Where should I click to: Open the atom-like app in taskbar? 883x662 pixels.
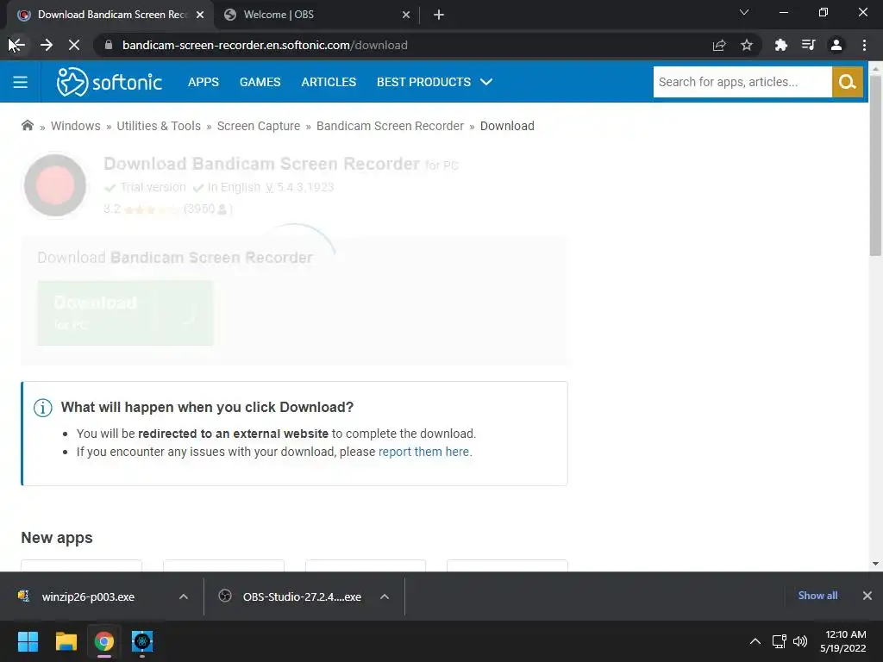pos(142,641)
